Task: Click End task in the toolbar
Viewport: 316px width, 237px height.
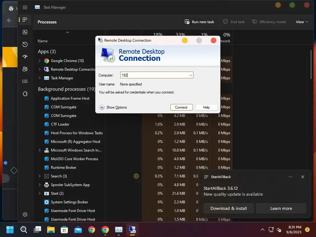Action: (234, 22)
